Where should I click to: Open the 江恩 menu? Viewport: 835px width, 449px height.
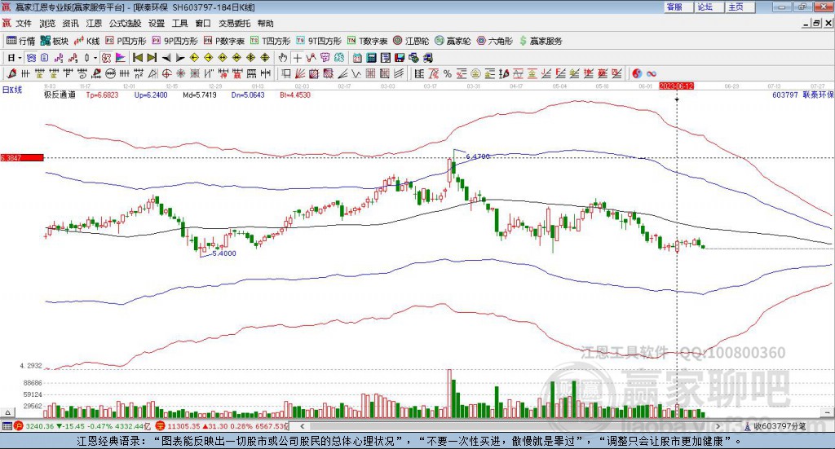(94, 24)
